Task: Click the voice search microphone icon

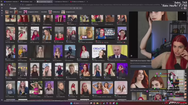Action: pos(74,8)
